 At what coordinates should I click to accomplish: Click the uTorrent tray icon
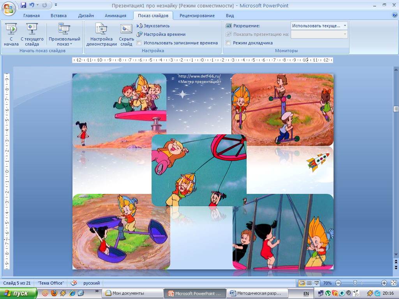[328, 294]
